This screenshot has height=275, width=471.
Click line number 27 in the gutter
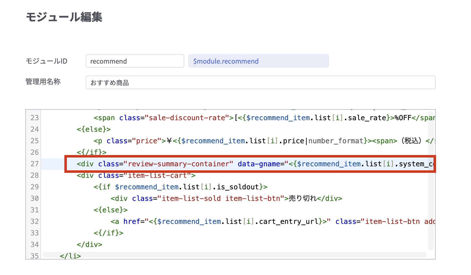click(x=34, y=164)
